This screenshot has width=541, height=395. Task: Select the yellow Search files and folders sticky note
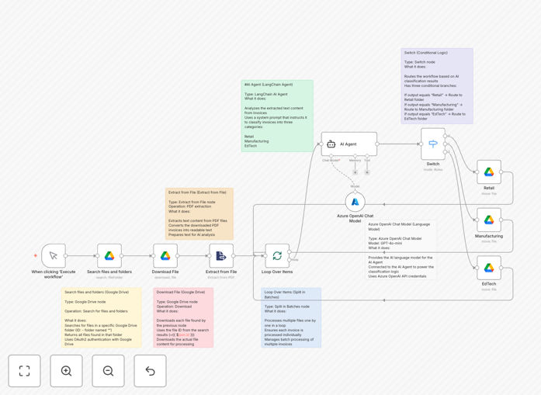point(102,317)
